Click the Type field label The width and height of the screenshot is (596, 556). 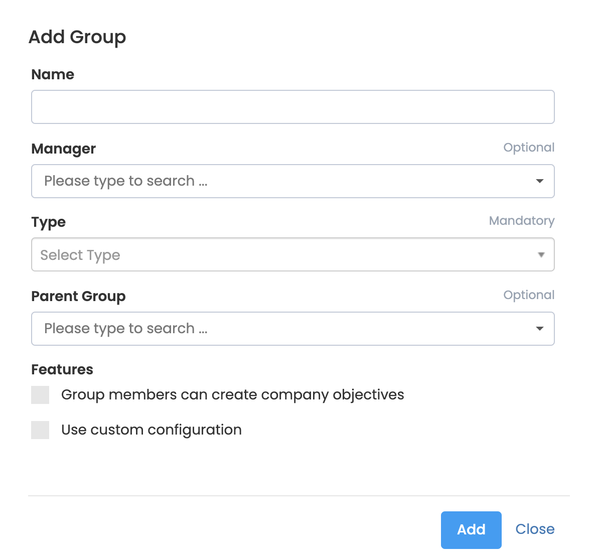pyautogui.click(x=49, y=222)
